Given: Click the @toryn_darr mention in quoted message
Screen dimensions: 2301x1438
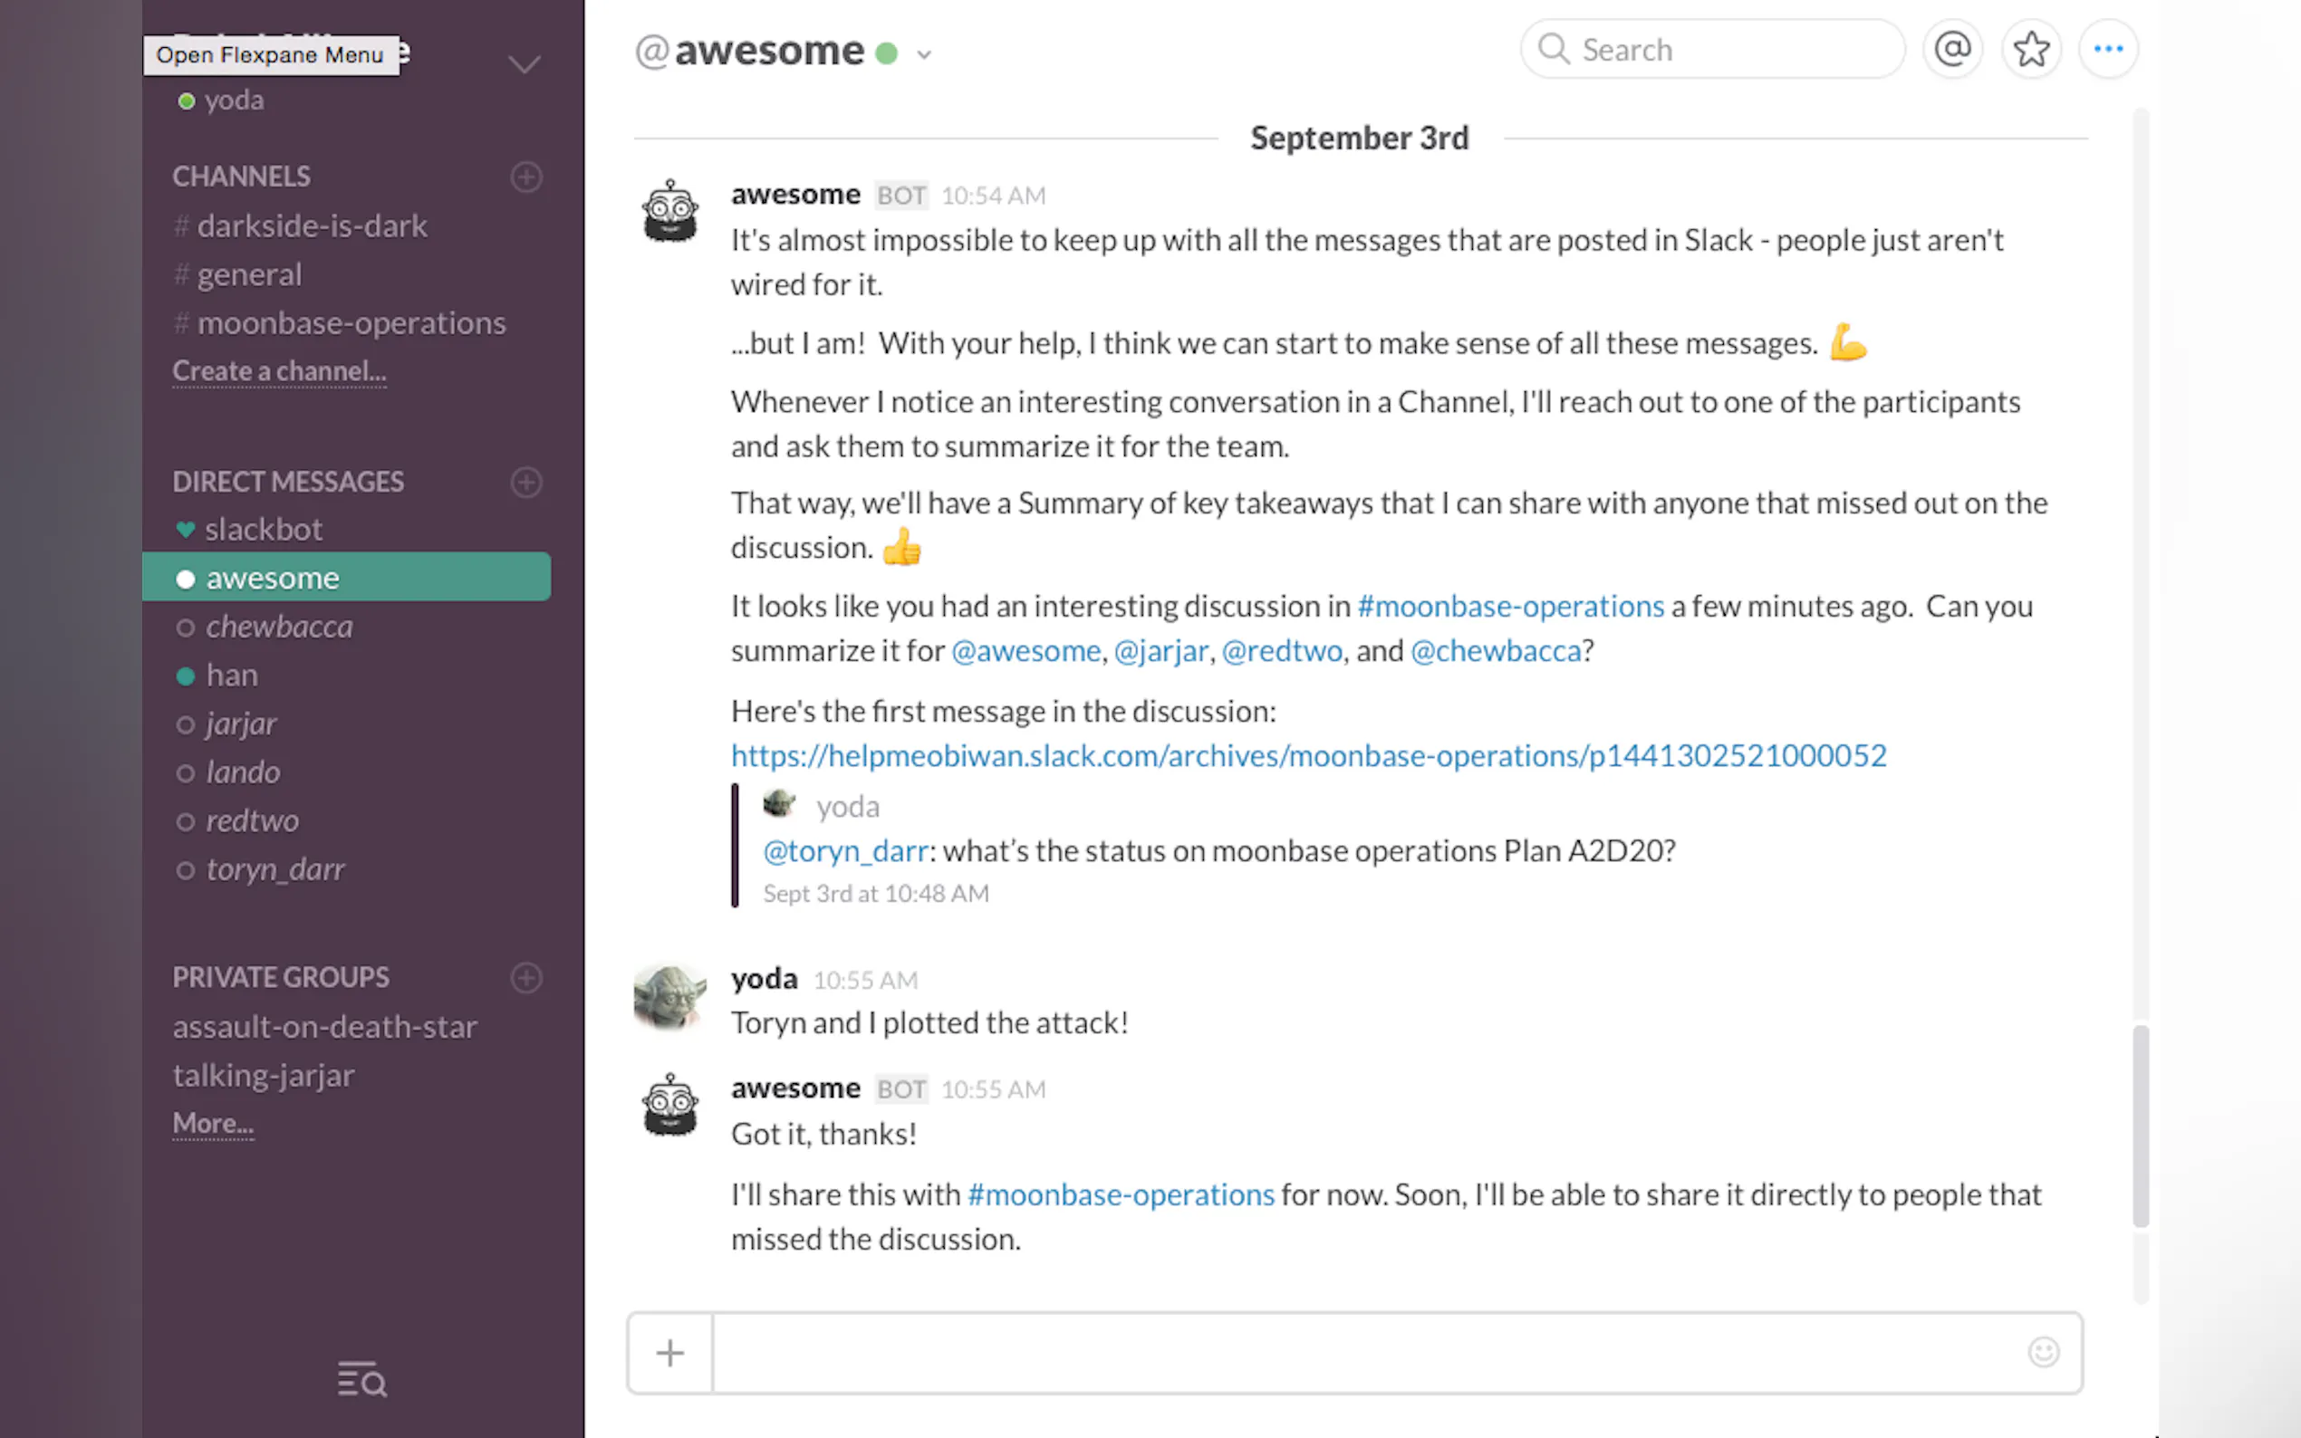Looking at the screenshot, I should (844, 850).
